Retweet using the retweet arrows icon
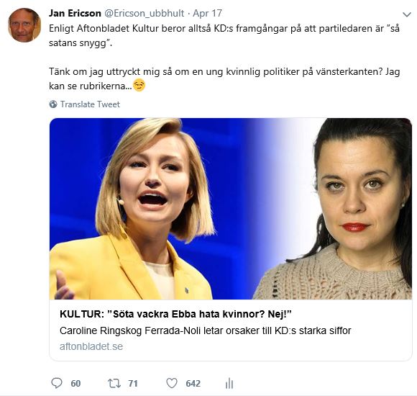Screen dimensions: 417x396 tap(114, 383)
